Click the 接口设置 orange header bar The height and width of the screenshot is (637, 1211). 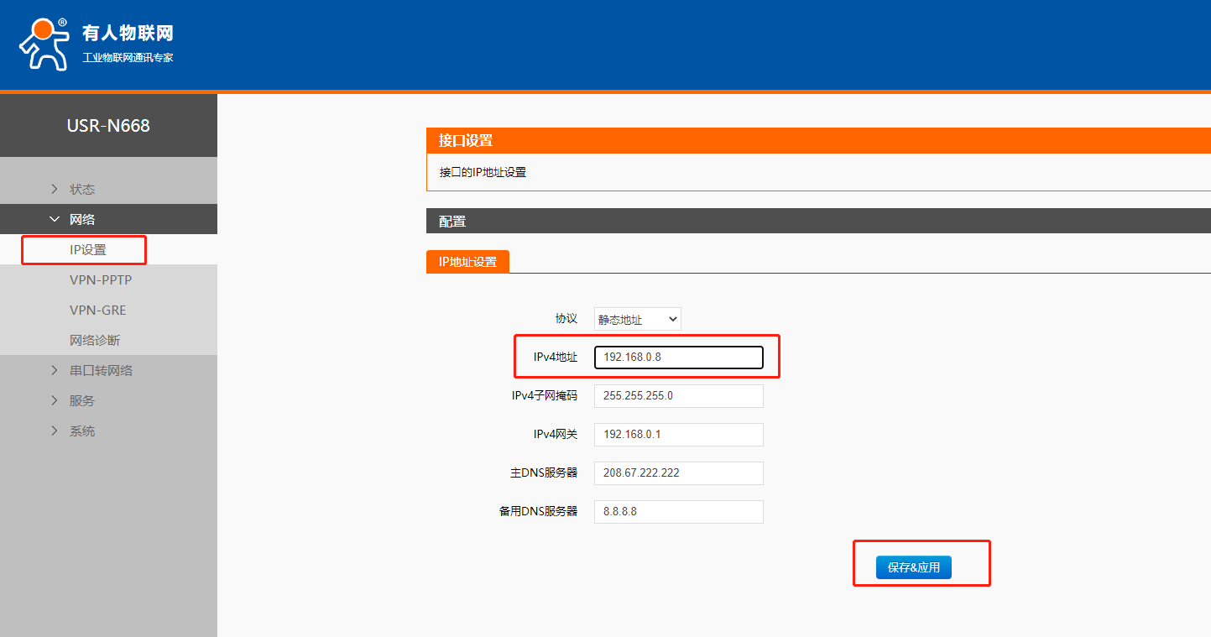[817, 140]
